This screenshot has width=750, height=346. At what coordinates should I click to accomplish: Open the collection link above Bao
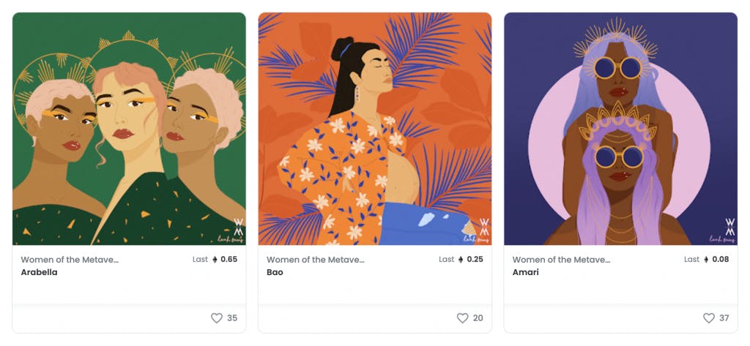[x=315, y=260]
